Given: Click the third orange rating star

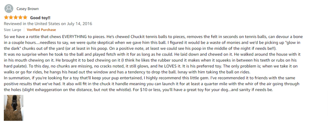Looking at the screenshot, I should coord(15,17).
